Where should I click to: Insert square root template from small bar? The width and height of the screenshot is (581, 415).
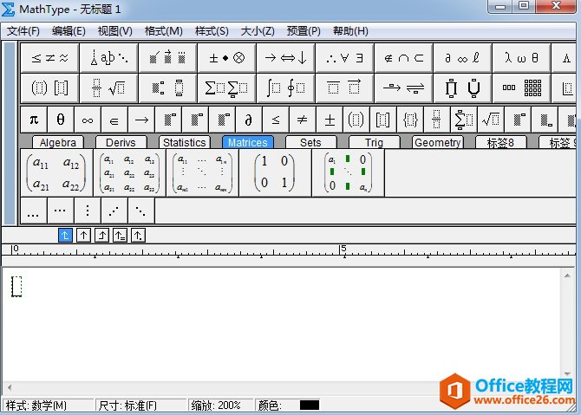[490, 120]
